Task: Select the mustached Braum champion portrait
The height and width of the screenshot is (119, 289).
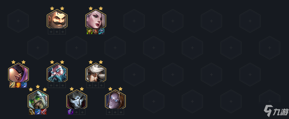Action: pyautogui.click(x=57, y=19)
